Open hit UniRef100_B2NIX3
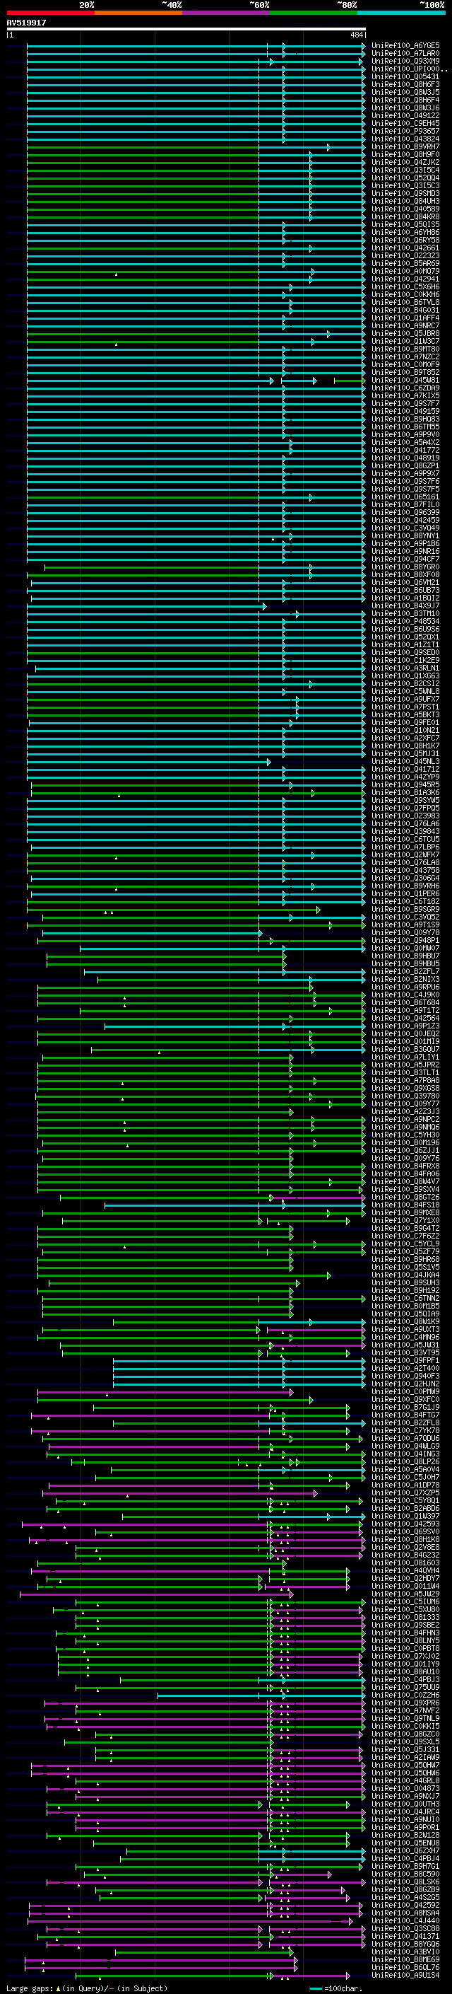The width and height of the screenshot is (452, 1994). coord(405,979)
